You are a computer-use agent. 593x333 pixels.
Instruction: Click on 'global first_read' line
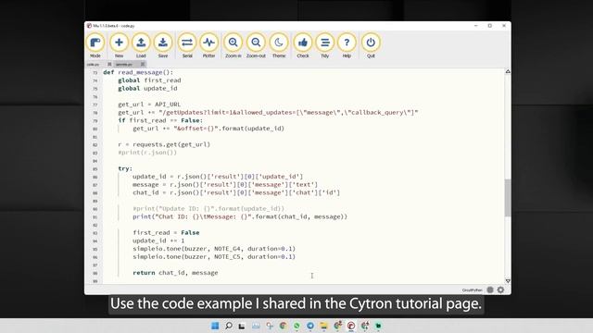coord(149,80)
